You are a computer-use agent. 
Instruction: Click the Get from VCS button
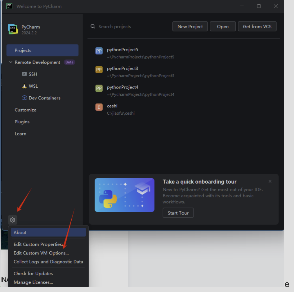tap(257, 26)
